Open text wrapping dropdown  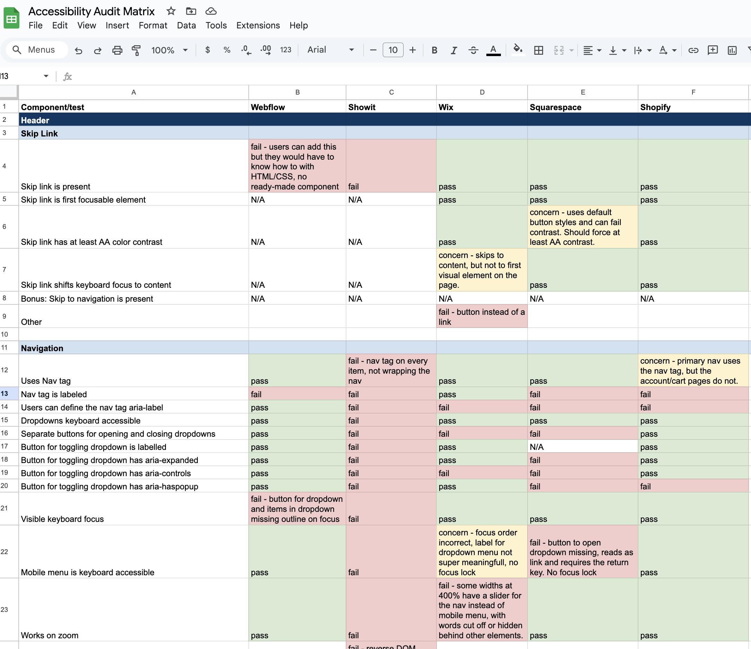[x=643, y=50]
